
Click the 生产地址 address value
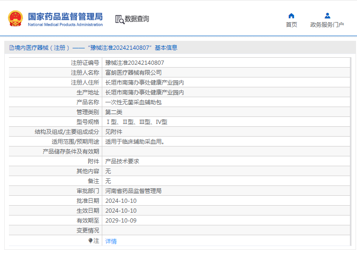click(x=144, y=92)
